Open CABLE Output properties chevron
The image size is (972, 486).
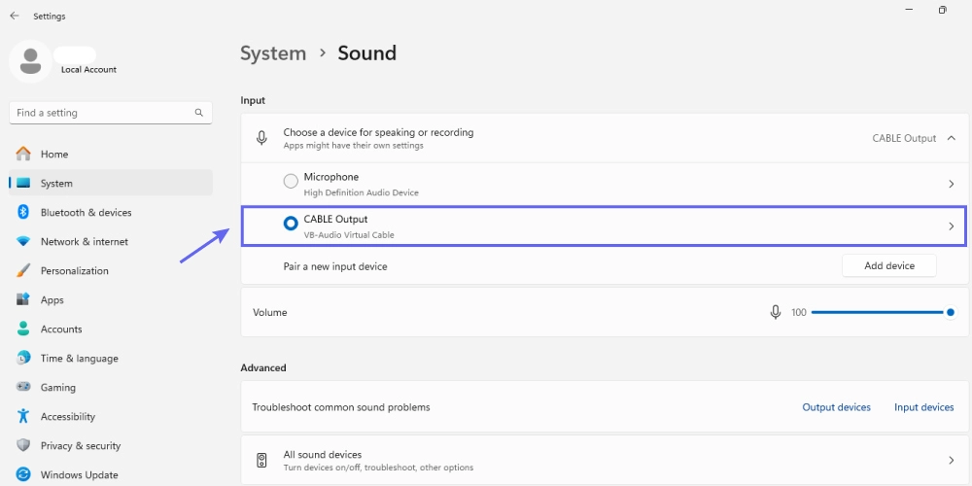pos(951,226)
